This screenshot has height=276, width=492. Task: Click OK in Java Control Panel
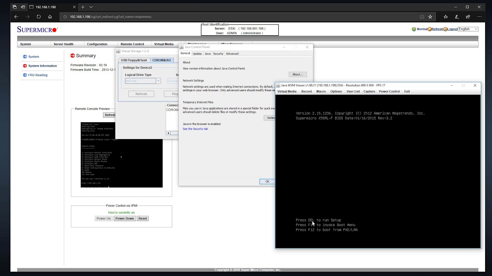click(x=267, y=182)
